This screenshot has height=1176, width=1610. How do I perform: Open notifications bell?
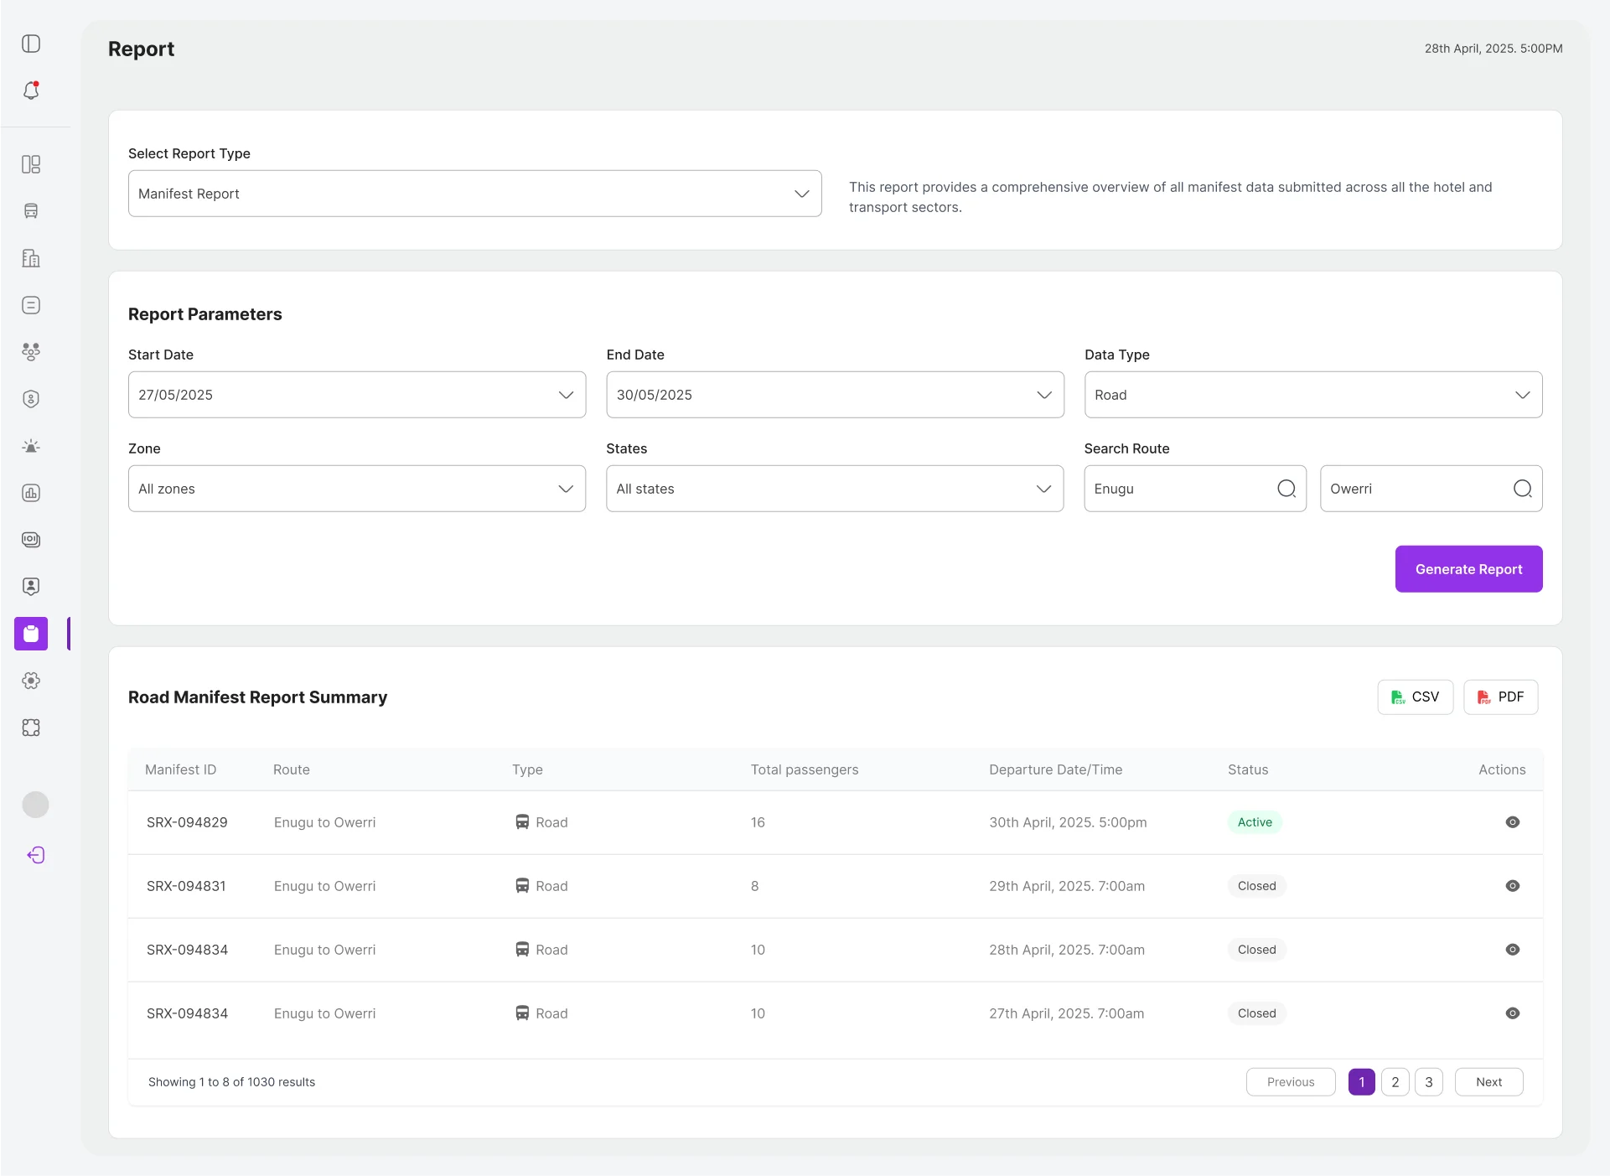(31, 91)
